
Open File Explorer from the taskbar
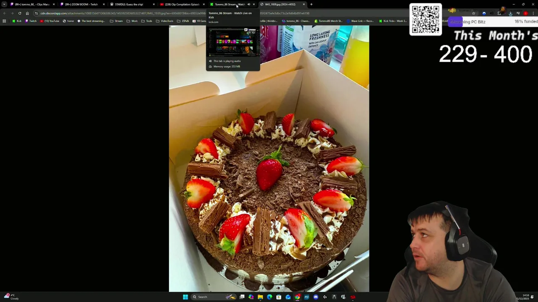[x=260, y=297]
